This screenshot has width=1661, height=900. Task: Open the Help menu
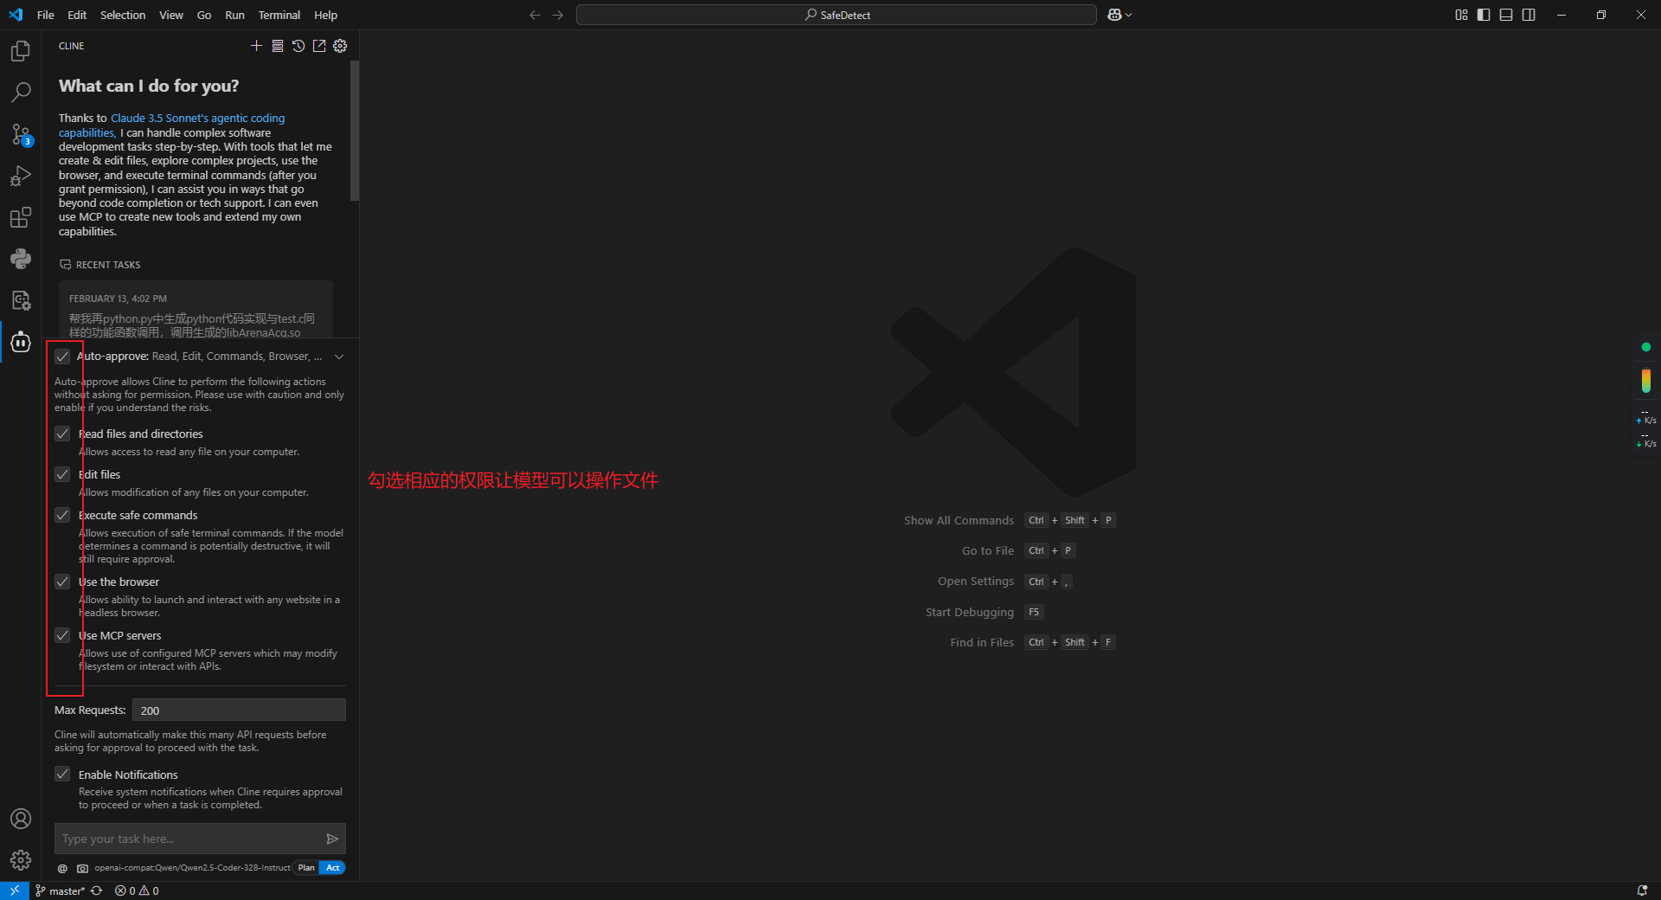click(325, 15)
